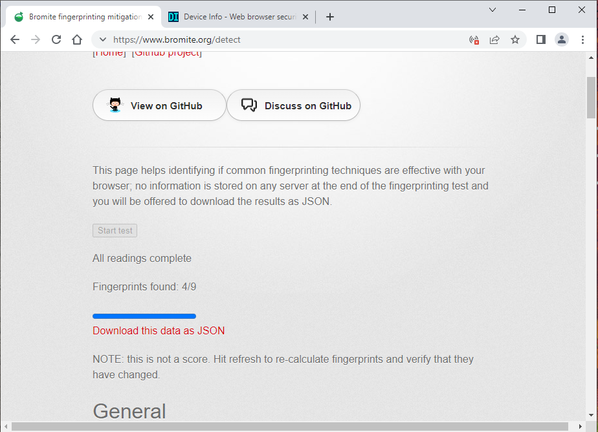This screenshot has height=432, width=598.
Task: Click the blue progress bar
Action: coord(144,316)
